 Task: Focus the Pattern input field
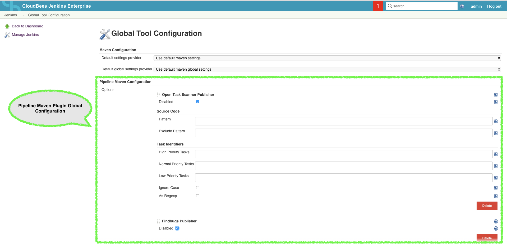tap(344, 121)
